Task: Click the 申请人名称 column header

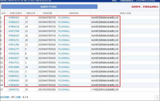Action: (125, 13)
